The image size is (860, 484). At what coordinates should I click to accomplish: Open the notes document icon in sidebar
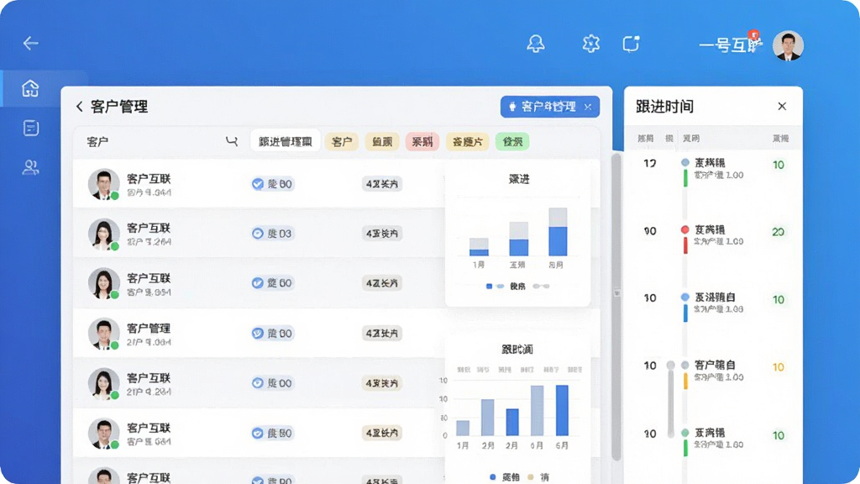point(31,128)
